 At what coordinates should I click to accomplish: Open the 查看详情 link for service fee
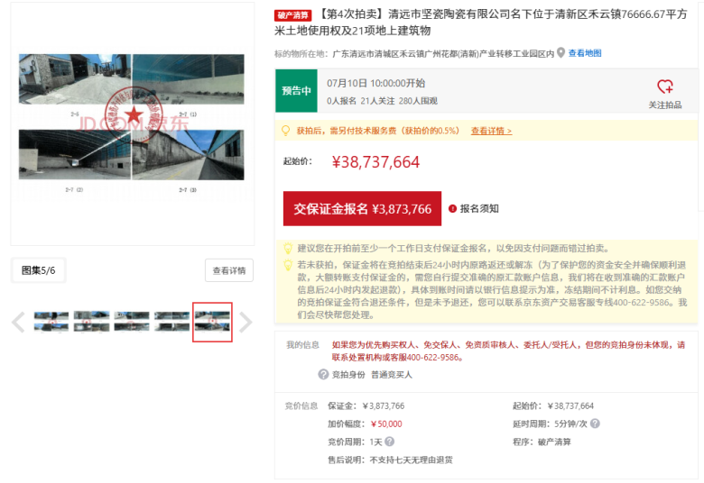pyautogui.click(x=491, y=131)
